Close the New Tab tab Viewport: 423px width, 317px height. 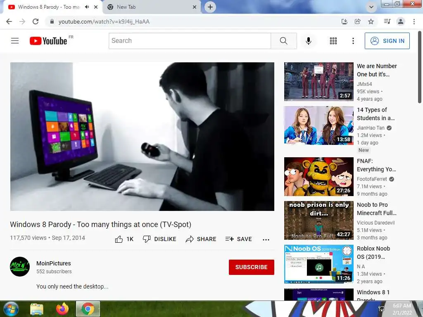(x=195, y=7)
